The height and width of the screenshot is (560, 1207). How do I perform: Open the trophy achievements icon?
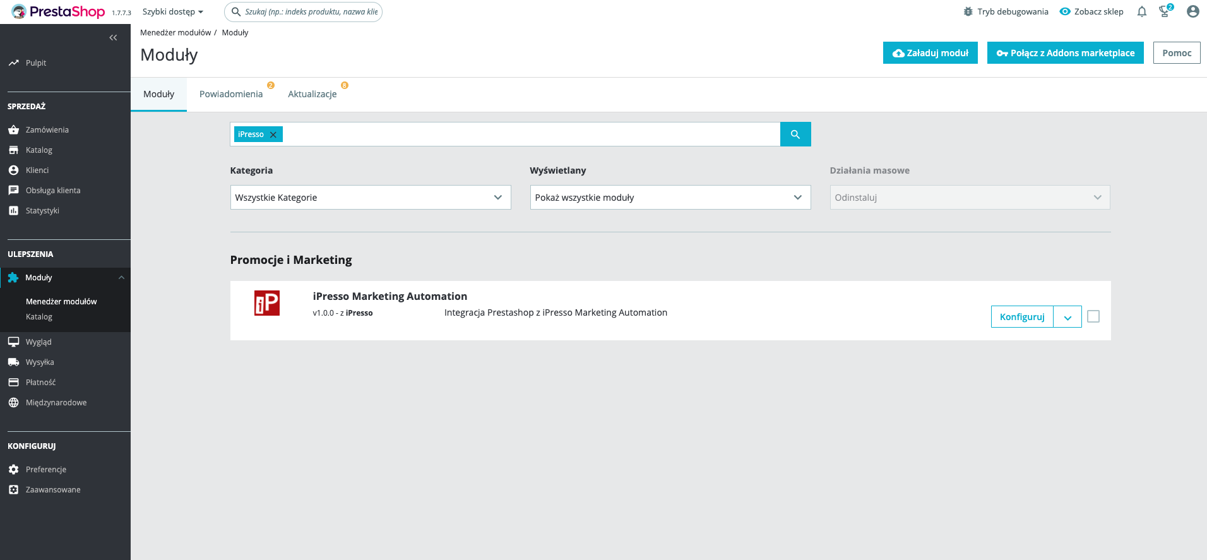point(1165,11)
